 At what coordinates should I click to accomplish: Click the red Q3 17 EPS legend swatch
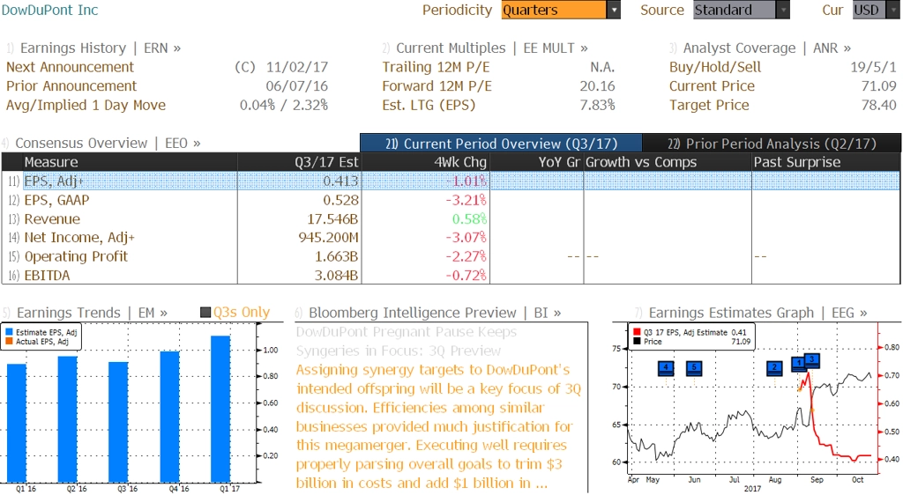coord(637,332)
